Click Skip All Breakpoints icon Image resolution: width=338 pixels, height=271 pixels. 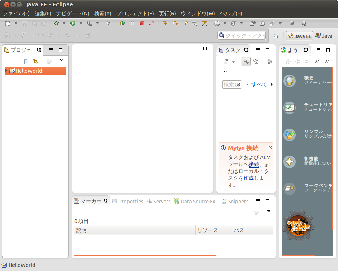coord(109,23)
